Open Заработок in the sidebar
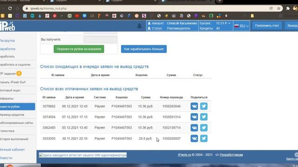 [x=8, y=49]
